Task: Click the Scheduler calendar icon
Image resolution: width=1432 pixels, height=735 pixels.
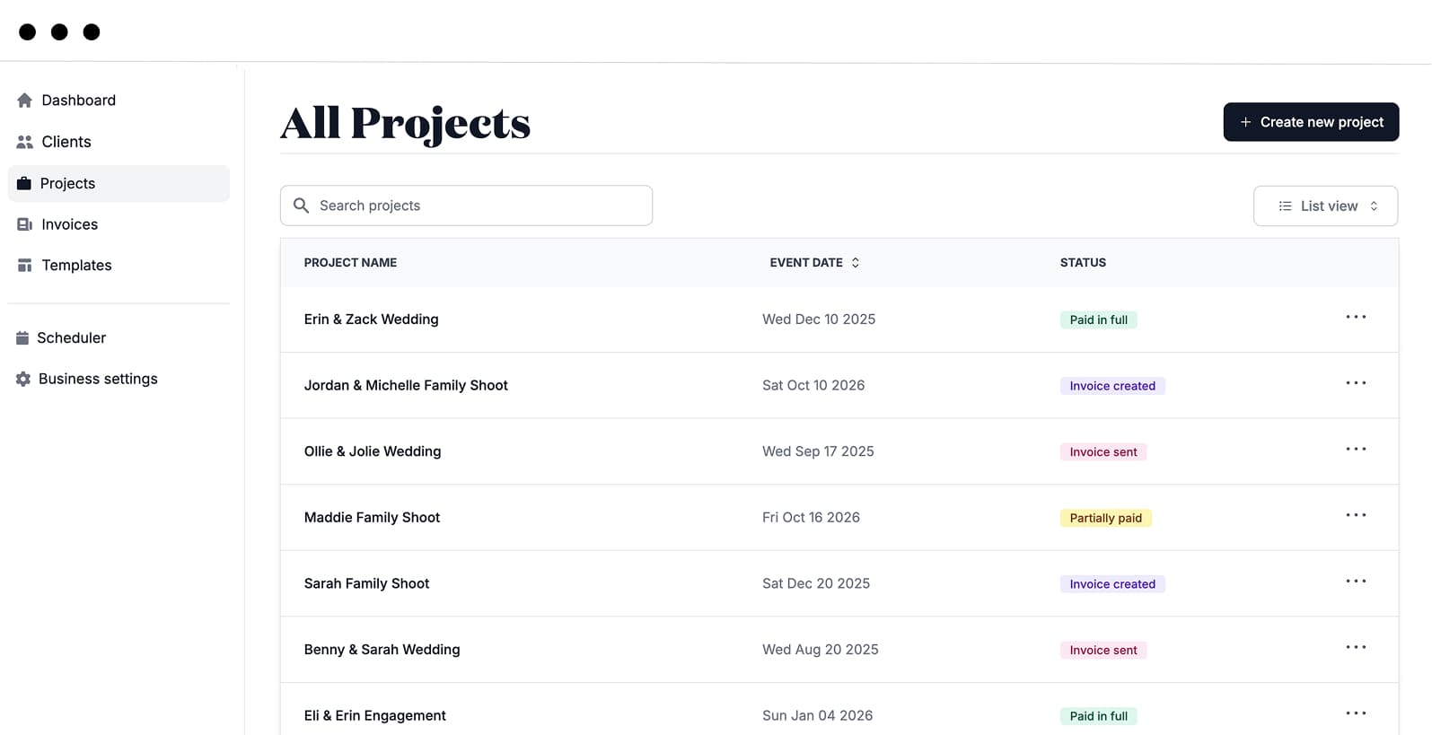Action: coord(22,338)
